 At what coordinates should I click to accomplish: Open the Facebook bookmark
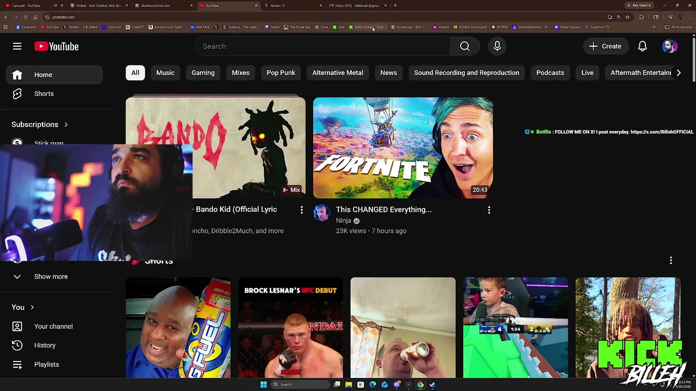(26, 27)
